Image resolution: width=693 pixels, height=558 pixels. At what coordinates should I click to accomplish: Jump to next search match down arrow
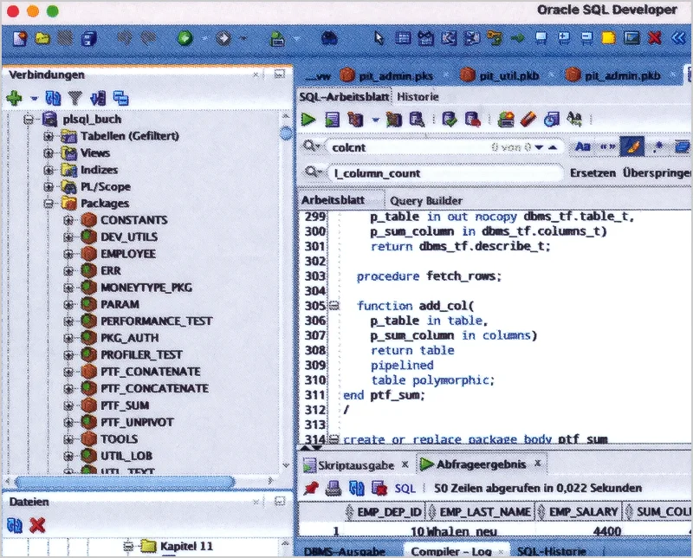[x=539, y=147]
